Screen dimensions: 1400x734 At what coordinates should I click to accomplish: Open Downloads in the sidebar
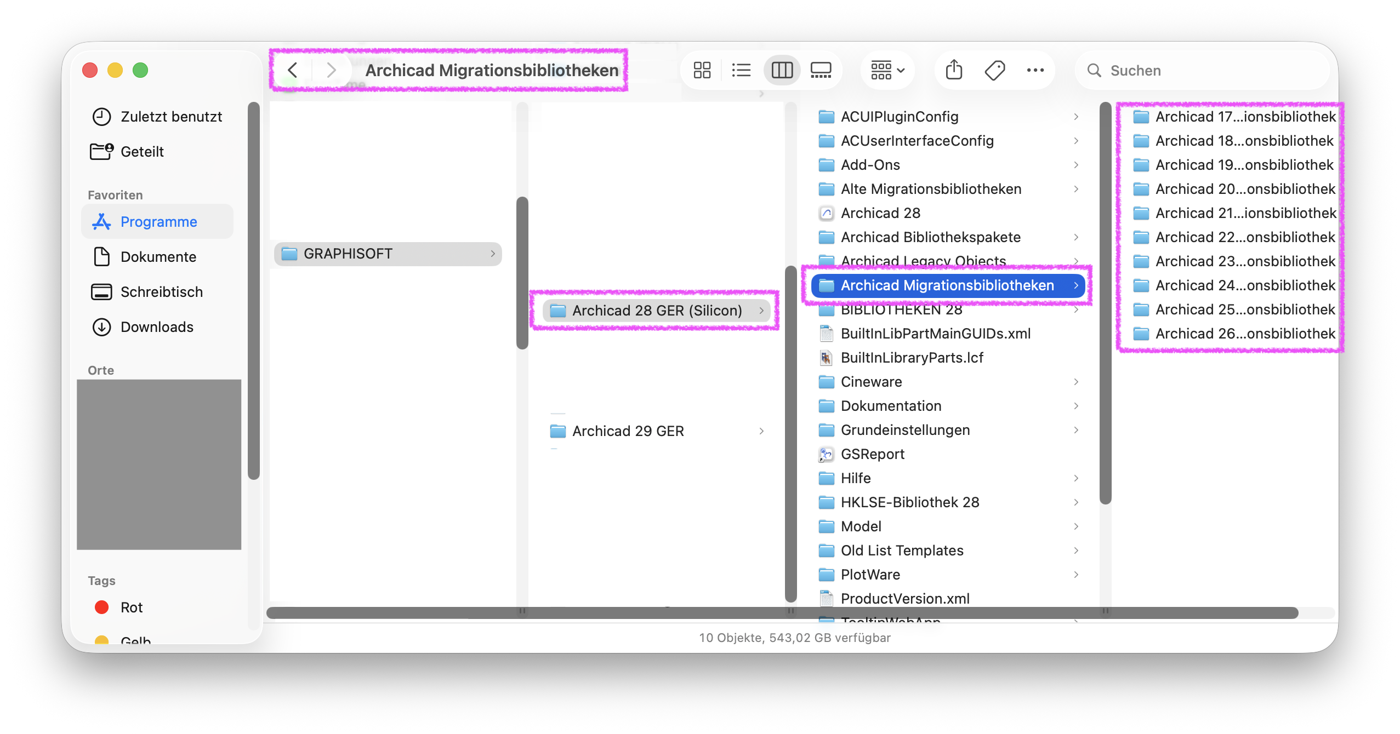158,327
